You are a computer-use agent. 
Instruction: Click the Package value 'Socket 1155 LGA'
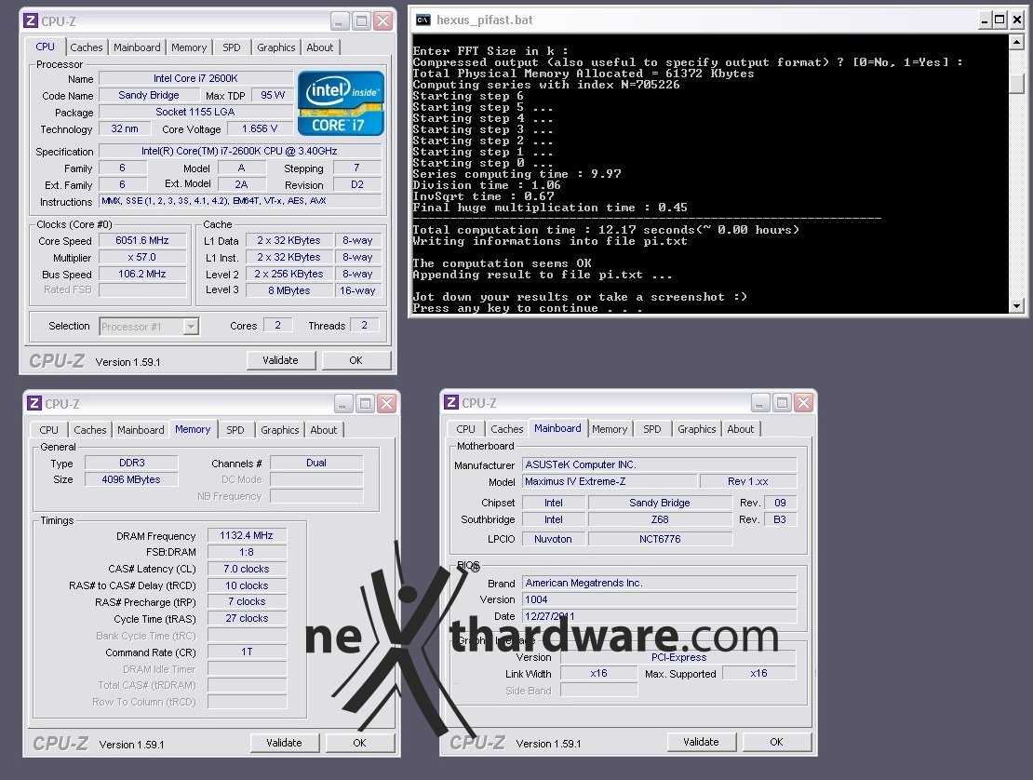pyautogui.click(x=195, y=112)
